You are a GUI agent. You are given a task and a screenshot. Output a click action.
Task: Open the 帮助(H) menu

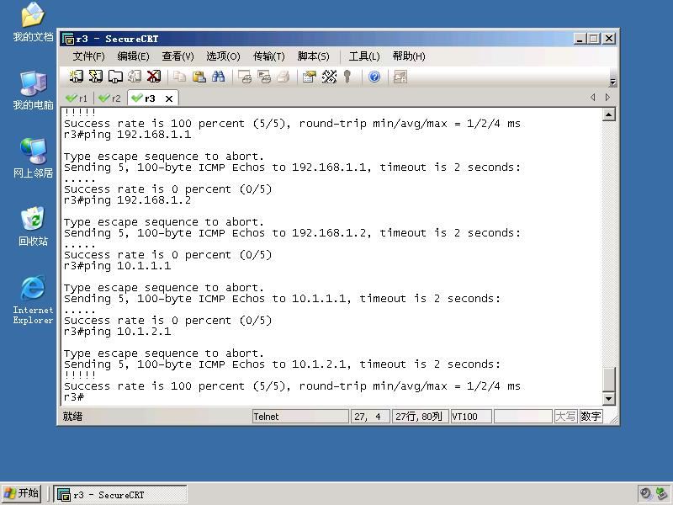[409, 56]
